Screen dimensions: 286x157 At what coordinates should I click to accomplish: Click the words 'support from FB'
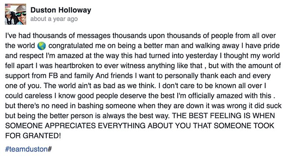coord(31,76)
